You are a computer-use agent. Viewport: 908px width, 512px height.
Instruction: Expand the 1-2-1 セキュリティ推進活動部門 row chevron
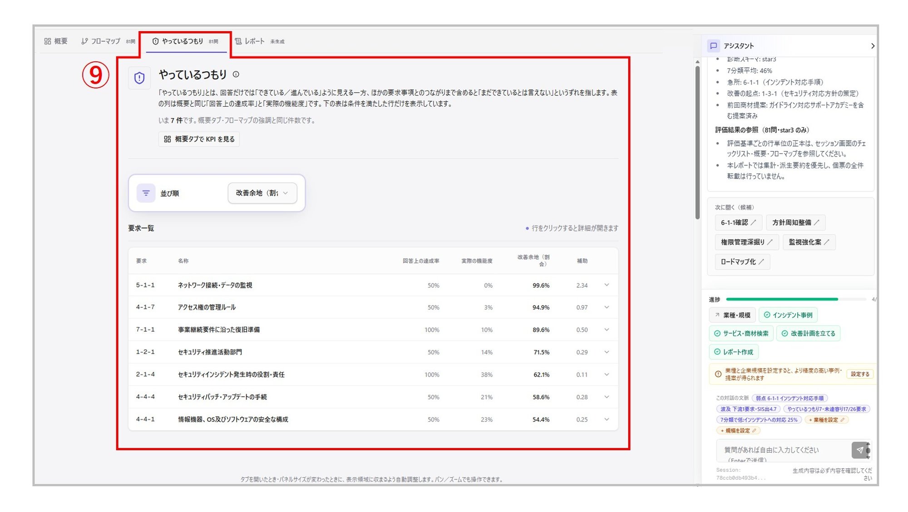coord(607,352)
